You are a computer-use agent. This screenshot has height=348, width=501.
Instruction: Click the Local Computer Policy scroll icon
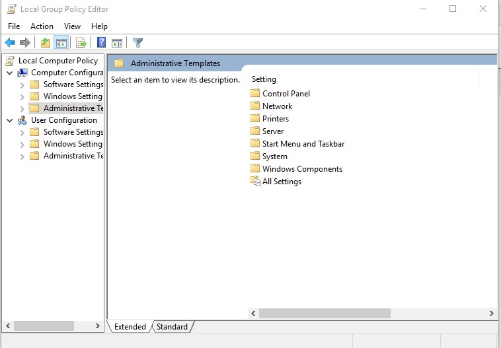10,61
